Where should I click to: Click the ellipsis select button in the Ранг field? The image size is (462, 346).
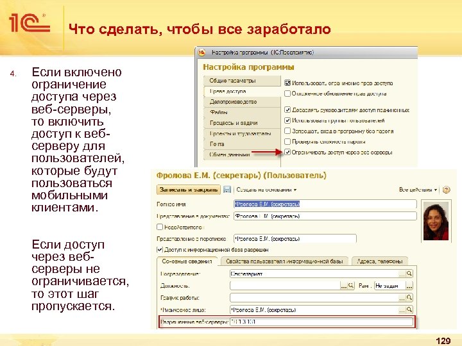click(x=409, y=286)
